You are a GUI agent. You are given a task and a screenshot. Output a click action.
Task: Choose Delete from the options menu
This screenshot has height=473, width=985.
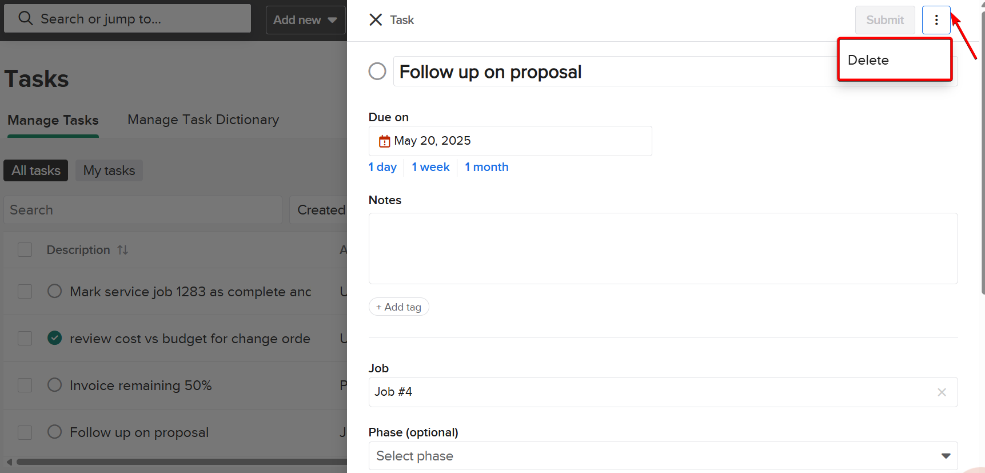click(868, 60)
